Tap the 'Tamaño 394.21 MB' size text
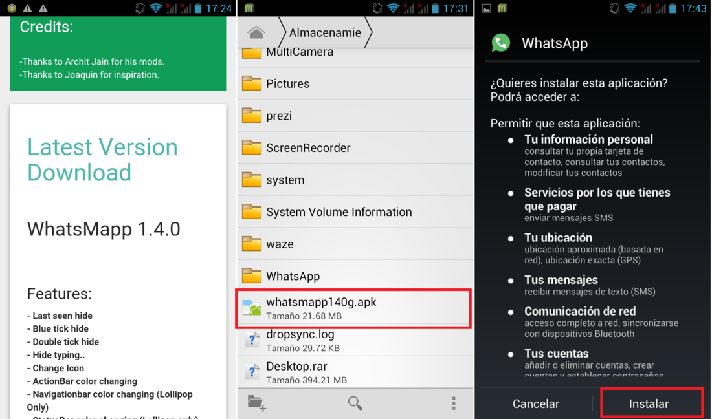712x419 pixels. click(x=307, y=380)
